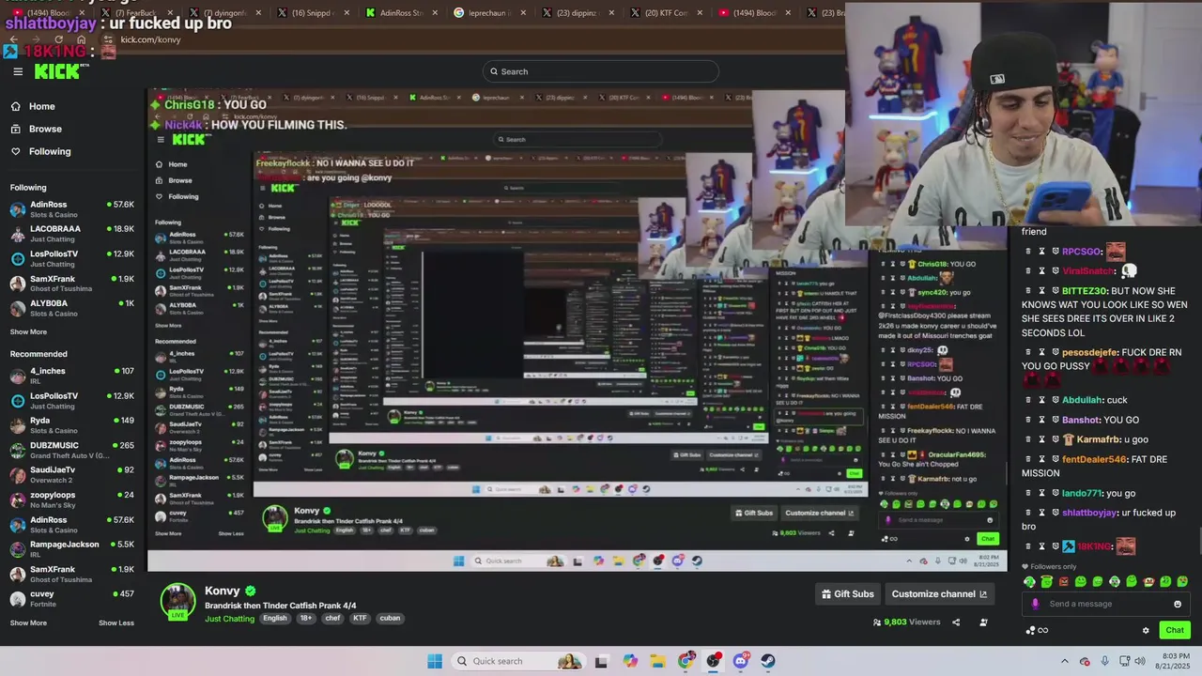Open LACOBRAAA channel in Following list
Screen dimensions: 1202x676
[72, 233]
